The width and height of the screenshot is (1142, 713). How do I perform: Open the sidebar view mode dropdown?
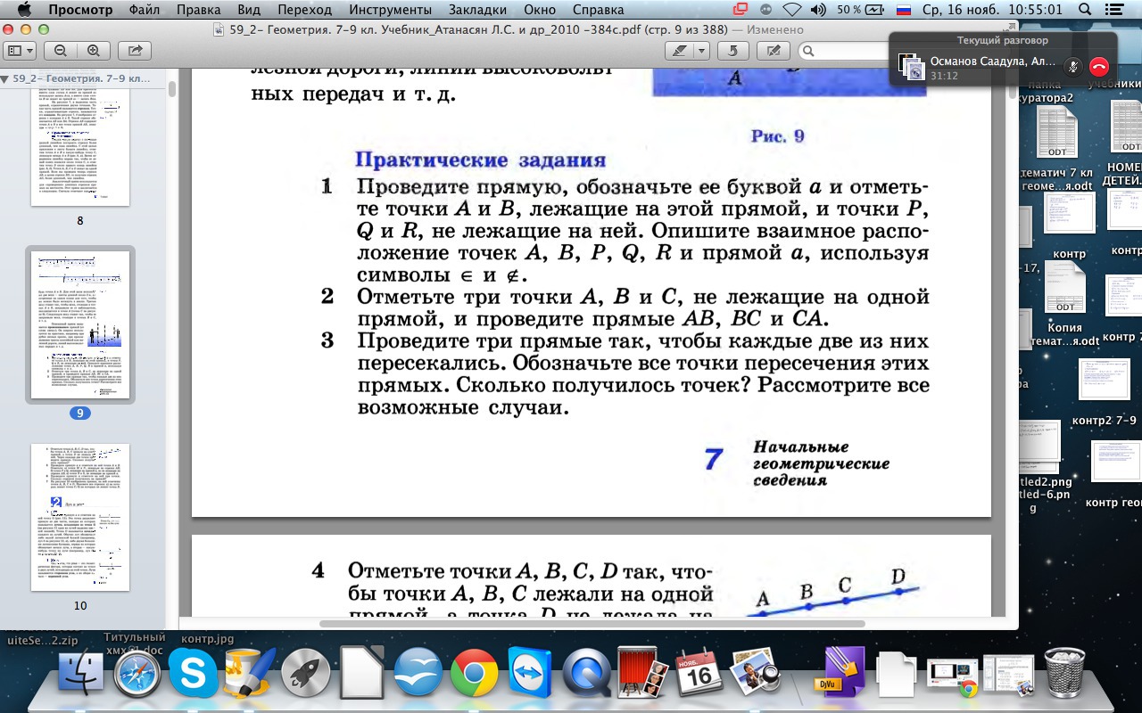pyautogui.click(x=19, y=51)
